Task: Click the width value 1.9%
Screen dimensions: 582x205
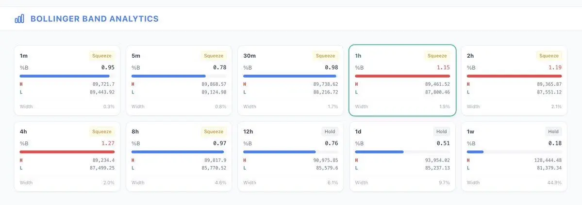Action: 444,107
